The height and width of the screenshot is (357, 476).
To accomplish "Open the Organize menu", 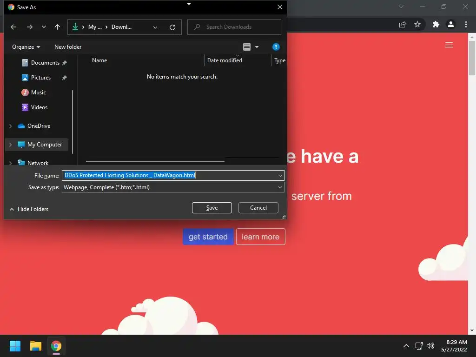I will pos(26,47).
